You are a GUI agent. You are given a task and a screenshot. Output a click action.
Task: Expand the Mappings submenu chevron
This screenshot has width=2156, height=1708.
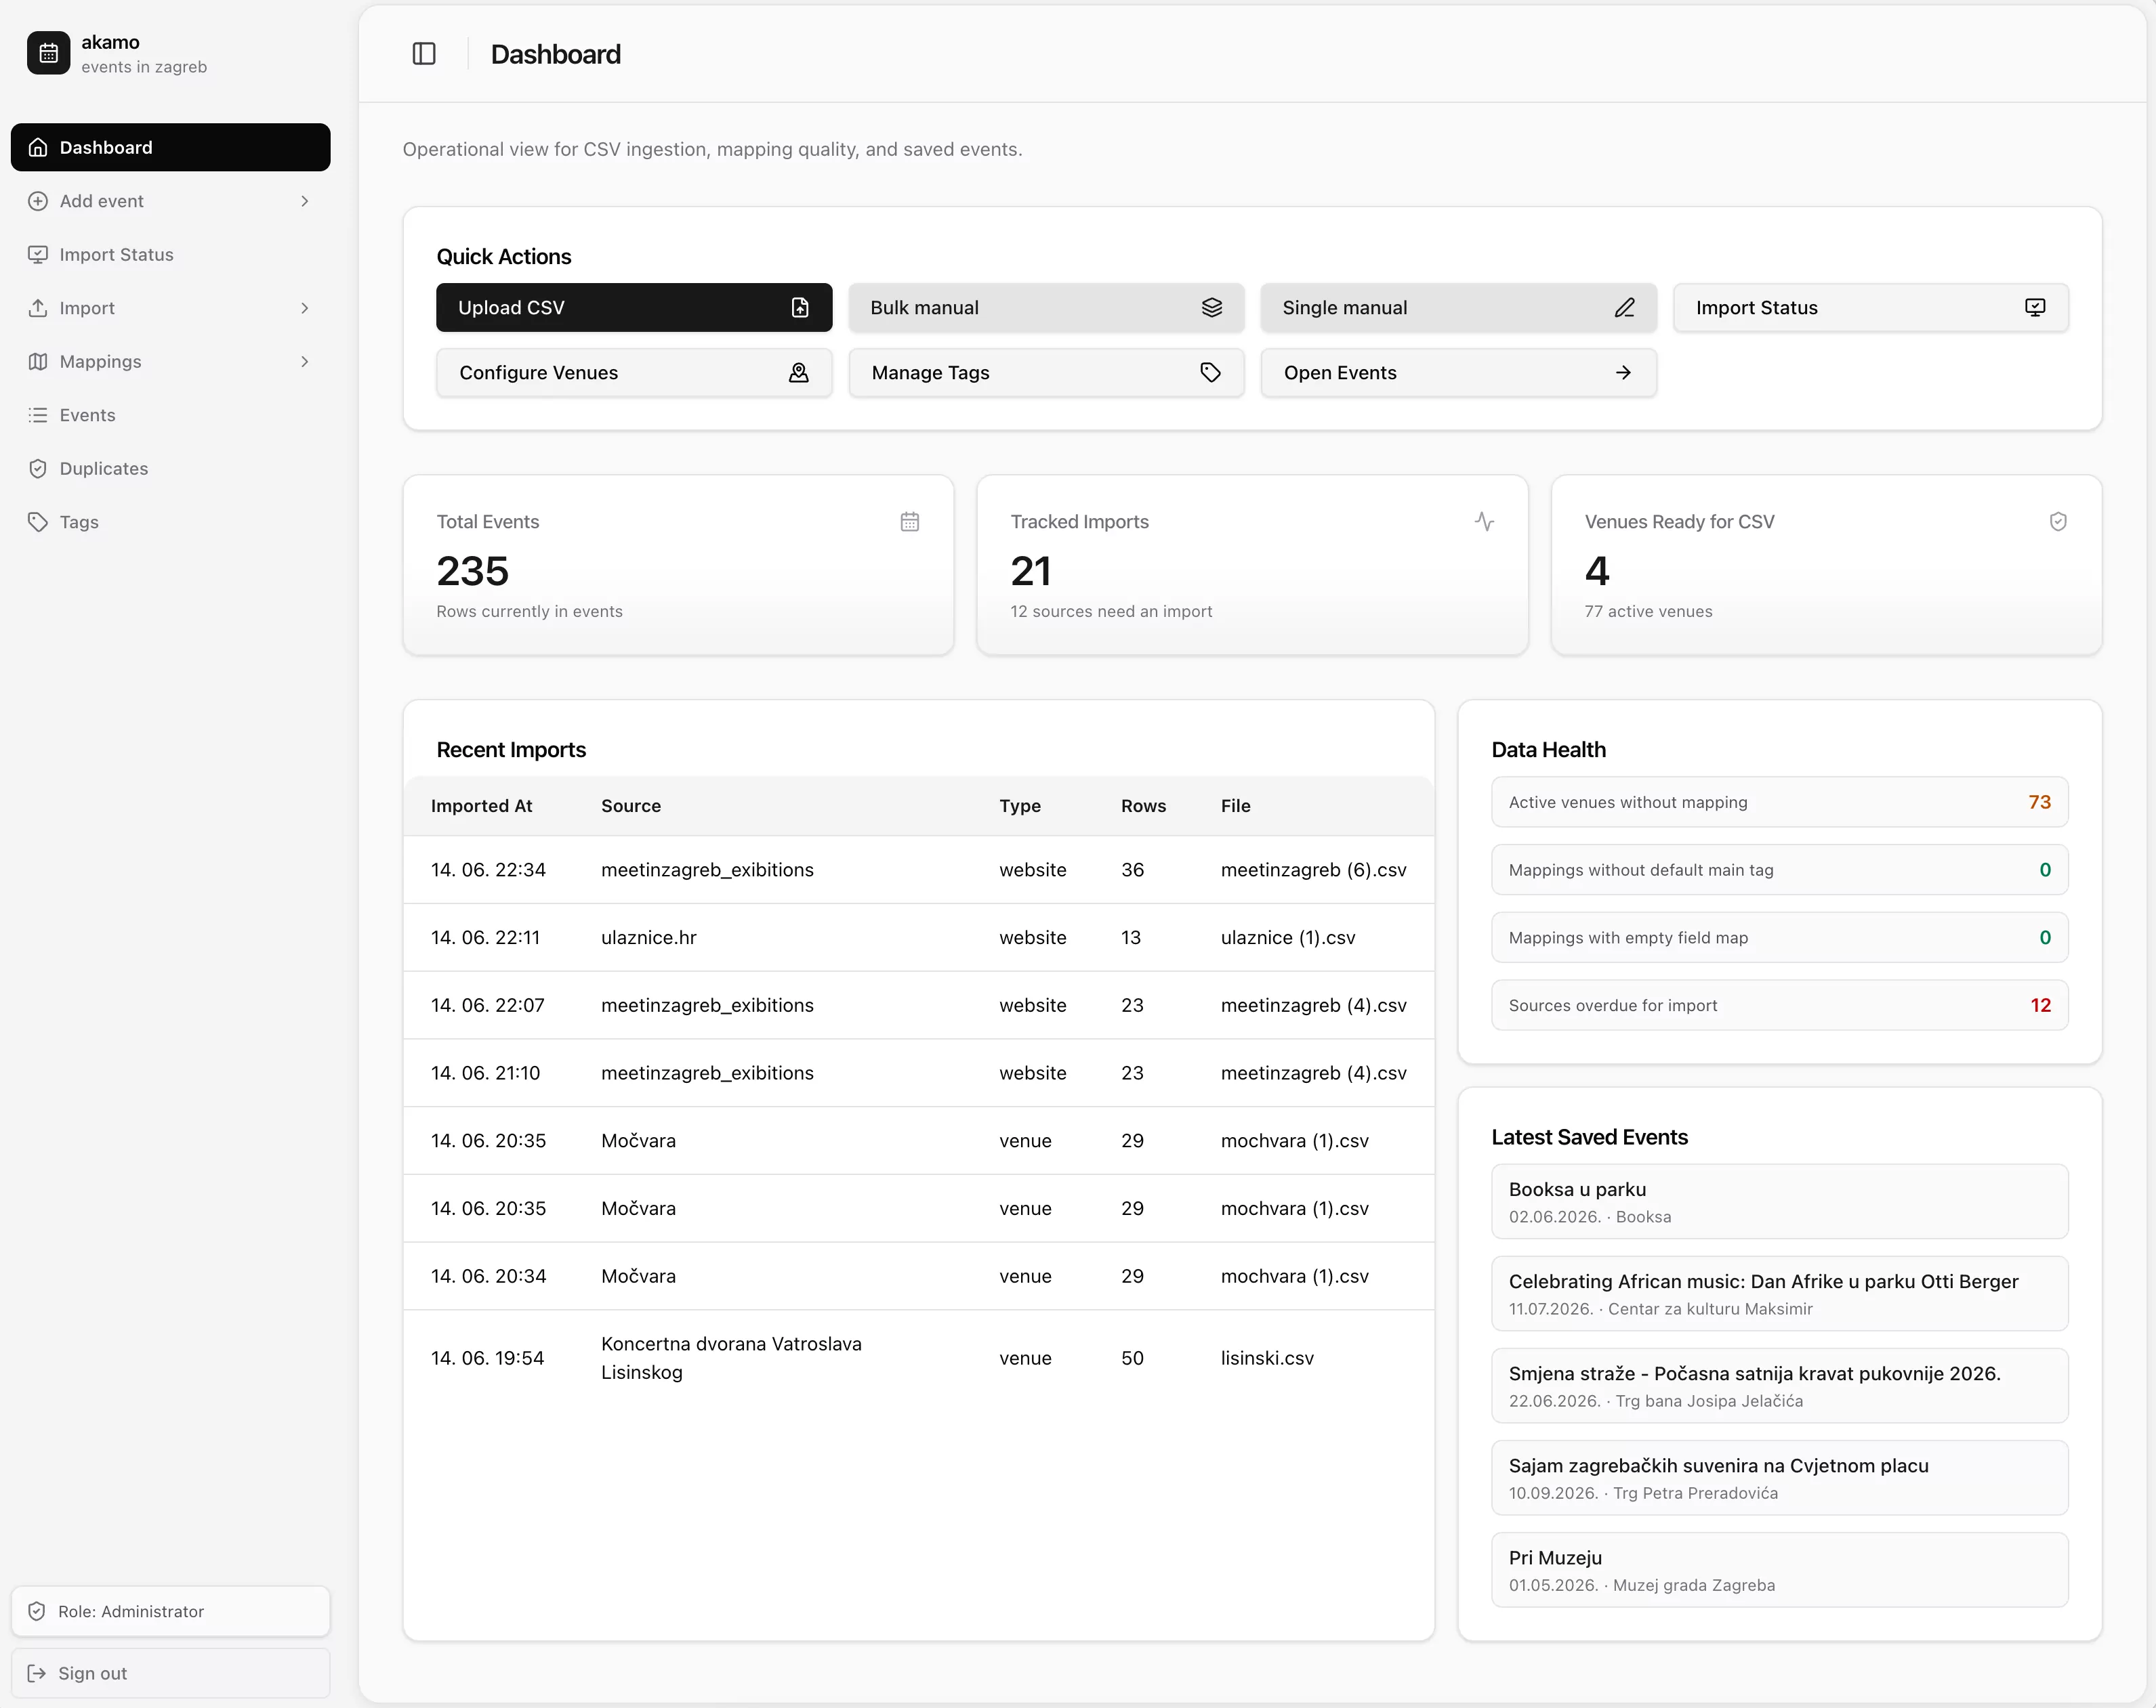(305, 361)
